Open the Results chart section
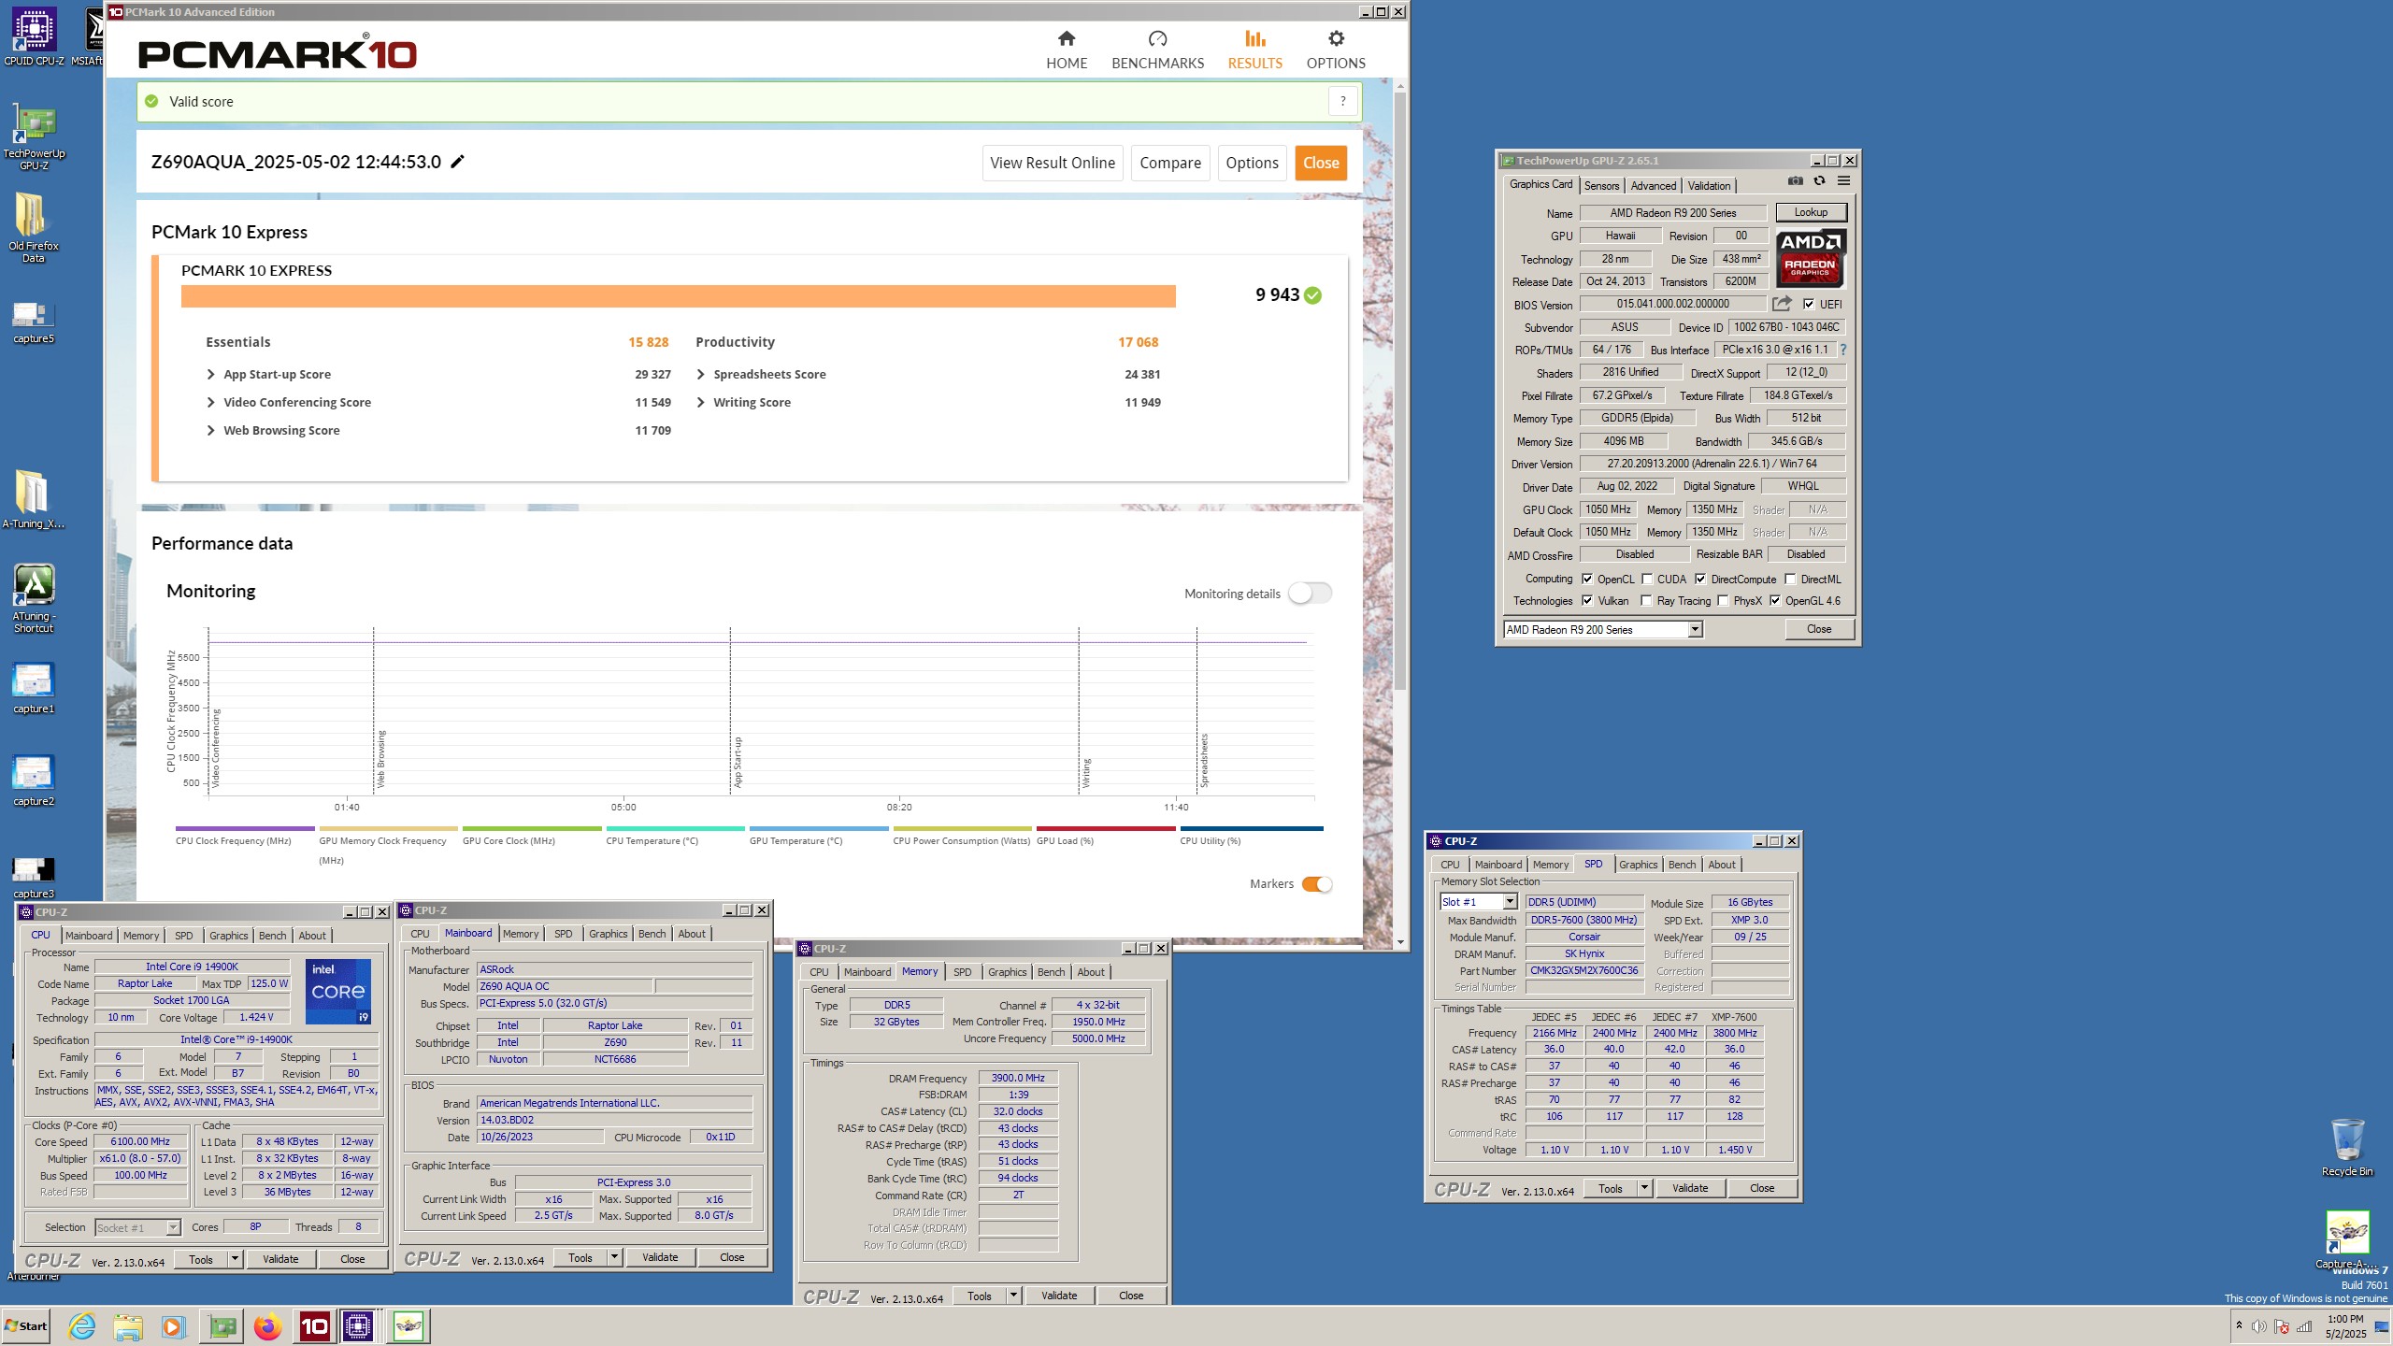The width and height of the screenshot is (2393, 1346). pyautogui.click(x=1254, y=50)
